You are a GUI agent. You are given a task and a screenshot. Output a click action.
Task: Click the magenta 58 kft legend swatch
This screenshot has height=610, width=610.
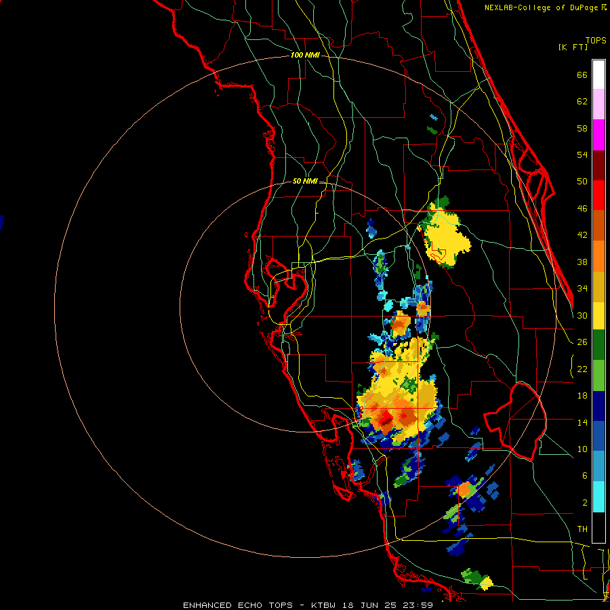598,135
